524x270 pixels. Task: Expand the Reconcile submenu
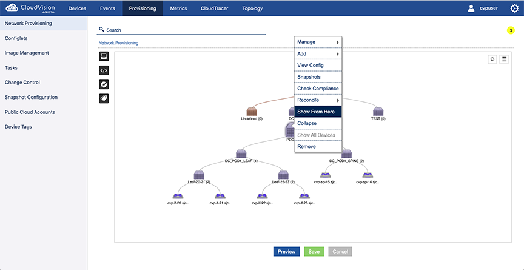[318, 100]
